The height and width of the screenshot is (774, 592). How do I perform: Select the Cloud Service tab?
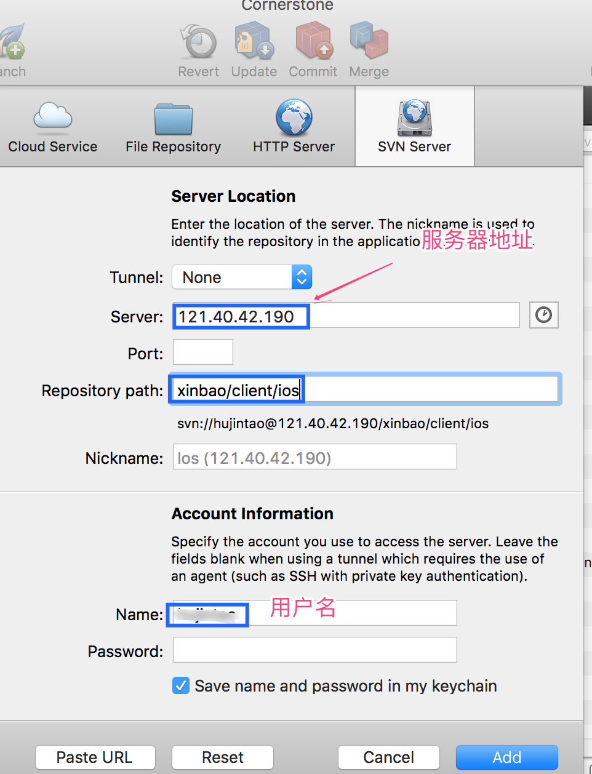pyautogui.click(x=53, y=127)
